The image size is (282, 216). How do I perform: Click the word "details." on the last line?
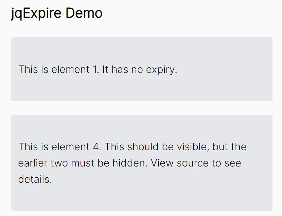tap(35, 179)
